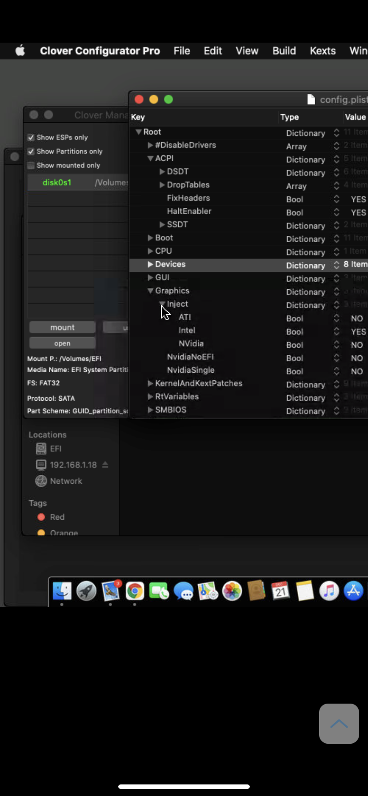The height and width of the screenshot is (796, 368).
Task: Enable Show mounted only checkbox
Action: (x=31, y=165)
